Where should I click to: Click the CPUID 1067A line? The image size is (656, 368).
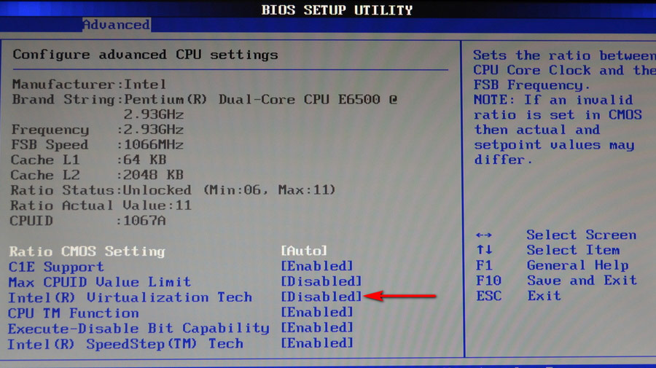click(88, 220)
